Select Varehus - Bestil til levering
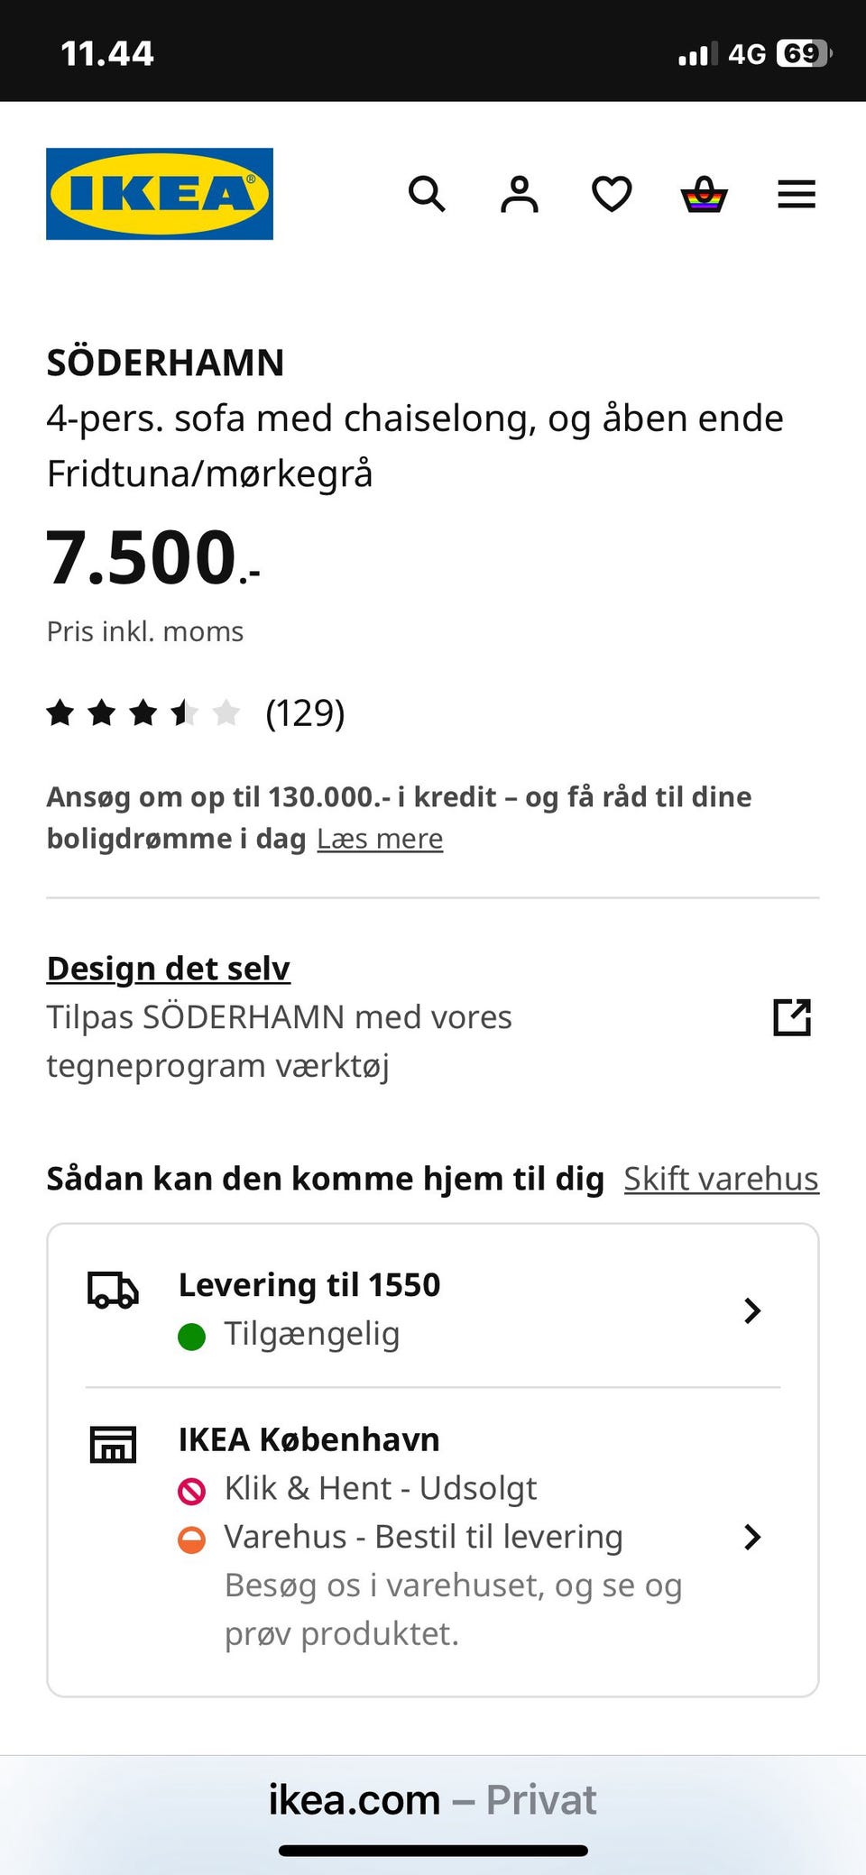This screenshot has height=1875, width=866. 401,1537
